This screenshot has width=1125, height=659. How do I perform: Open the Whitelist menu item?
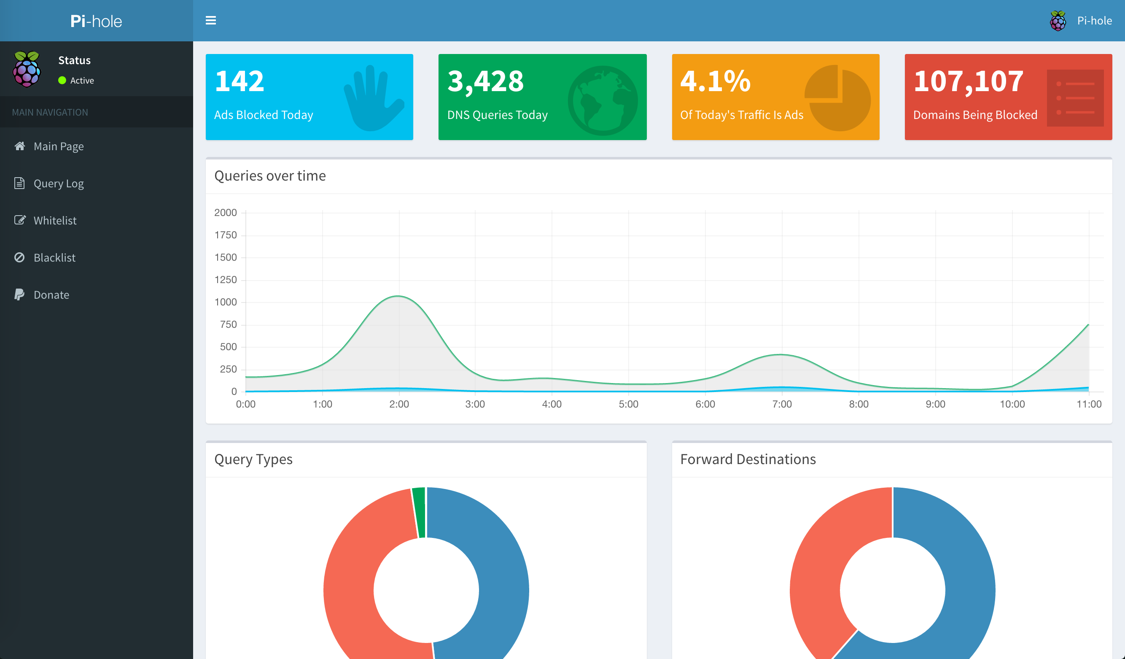[55, 221]
